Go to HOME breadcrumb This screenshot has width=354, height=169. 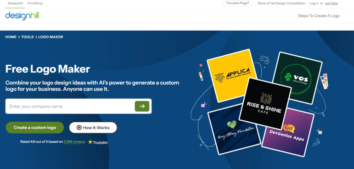click(x=11, y=37)
